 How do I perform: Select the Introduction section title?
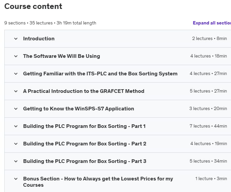click(x=39, y=39)
